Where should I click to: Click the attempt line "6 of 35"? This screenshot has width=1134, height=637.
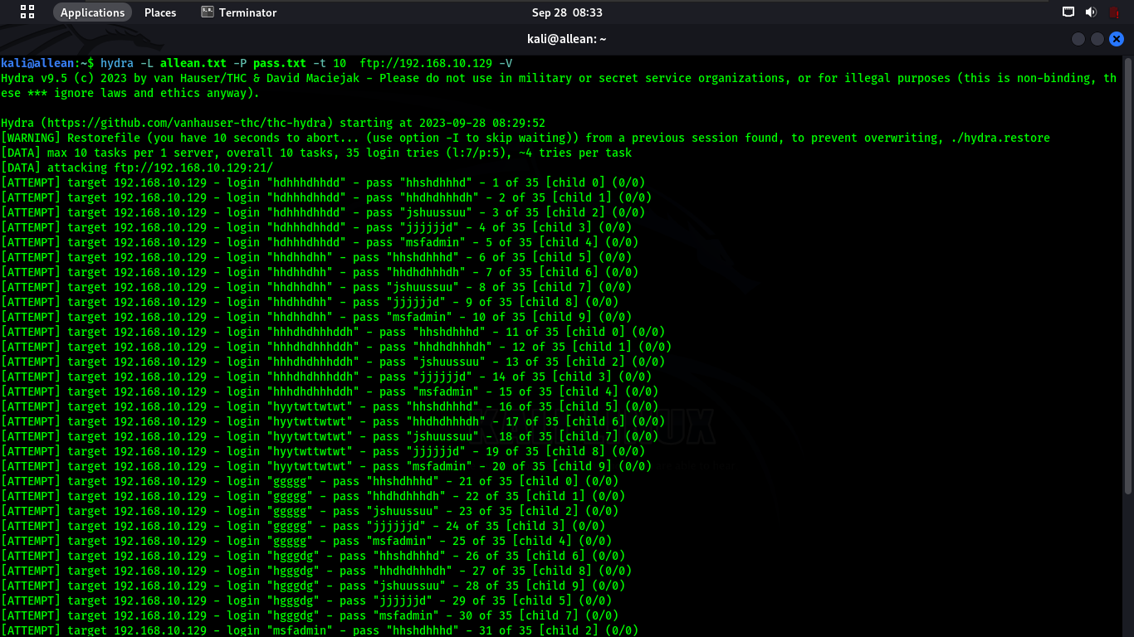point(316,257)
